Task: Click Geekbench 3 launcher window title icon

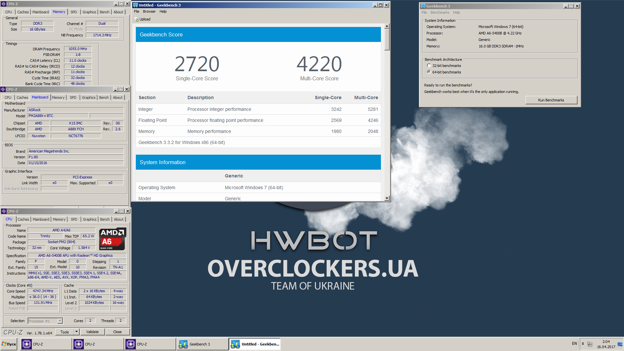Action: (x=423, y=6)
